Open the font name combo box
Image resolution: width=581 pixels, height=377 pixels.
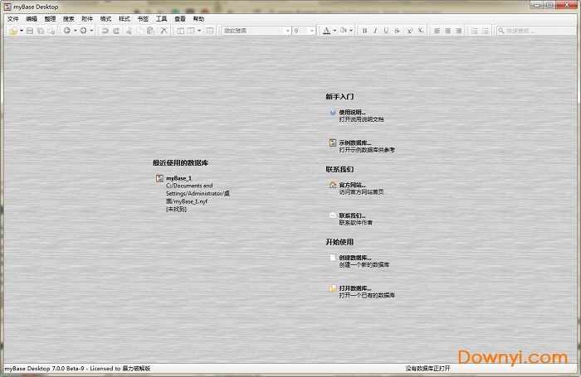click(256, 31)
